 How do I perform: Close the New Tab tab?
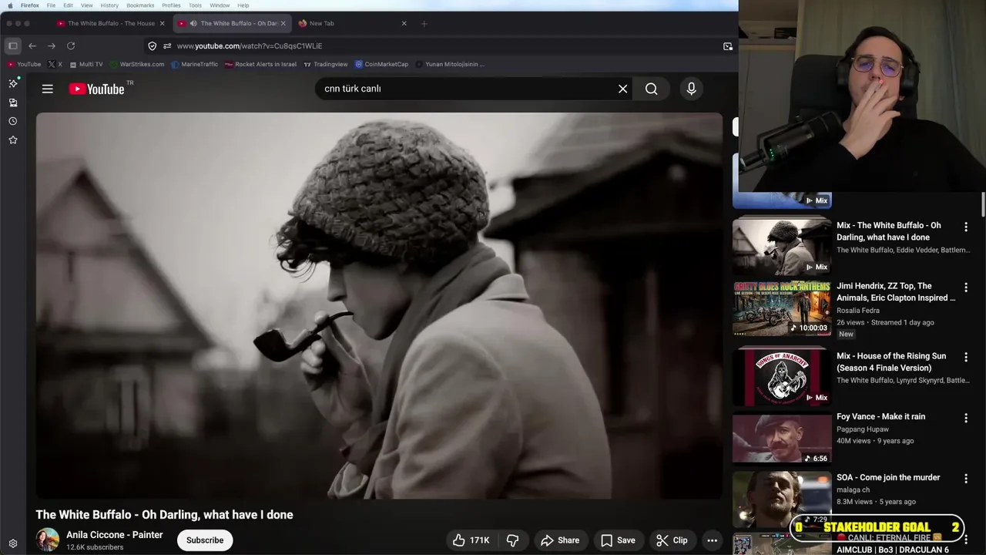(x=404, y=23)
